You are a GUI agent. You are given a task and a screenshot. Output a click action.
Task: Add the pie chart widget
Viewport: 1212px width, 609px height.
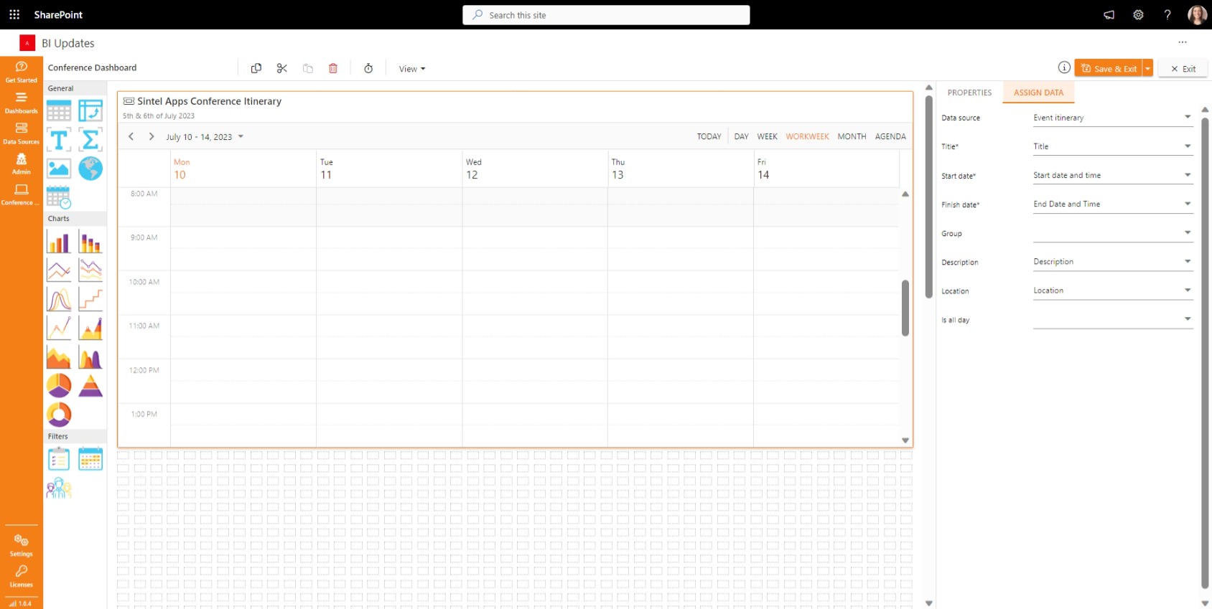pos(59,385)
